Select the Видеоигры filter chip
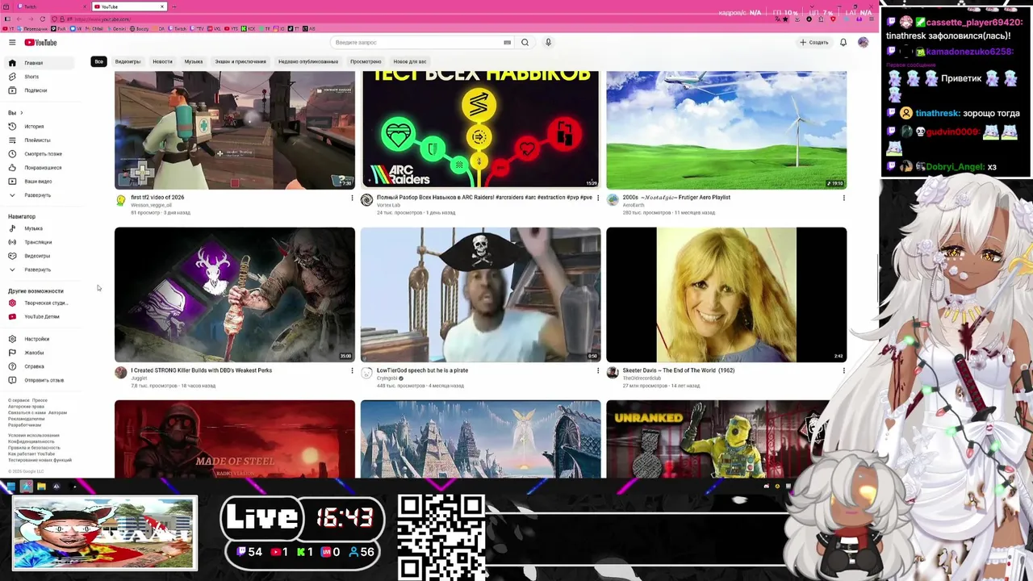The image size is (1033, 581). [x=128, y=61]
